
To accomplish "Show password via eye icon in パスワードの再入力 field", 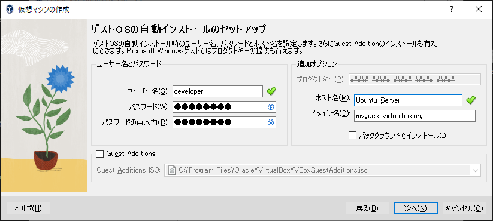I will [271, 122].
